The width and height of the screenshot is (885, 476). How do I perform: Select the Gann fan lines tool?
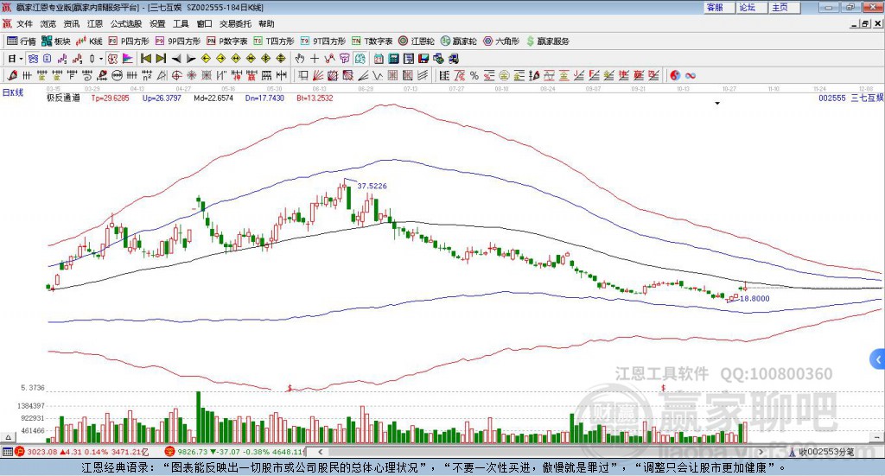(x=317, y=75)
